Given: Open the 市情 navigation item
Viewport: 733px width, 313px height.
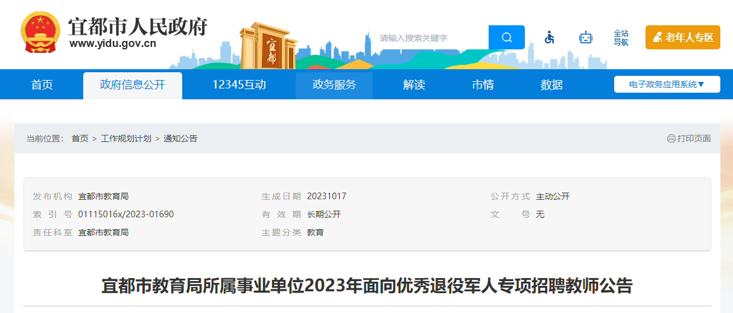Looking at the screenshot, I should coord(483,85).
